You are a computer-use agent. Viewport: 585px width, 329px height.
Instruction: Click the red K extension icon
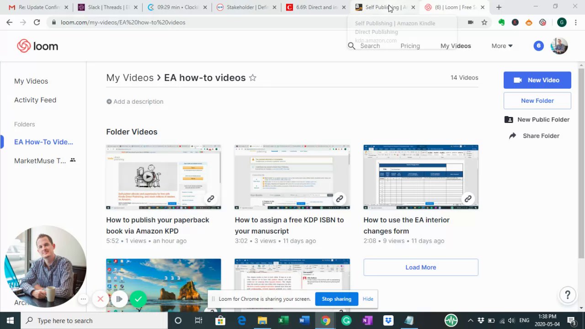(515, 22)
